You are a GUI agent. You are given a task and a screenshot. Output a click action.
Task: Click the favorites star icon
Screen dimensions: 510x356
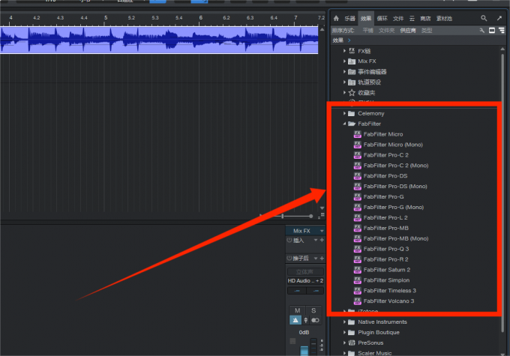(x=352, y=93)
